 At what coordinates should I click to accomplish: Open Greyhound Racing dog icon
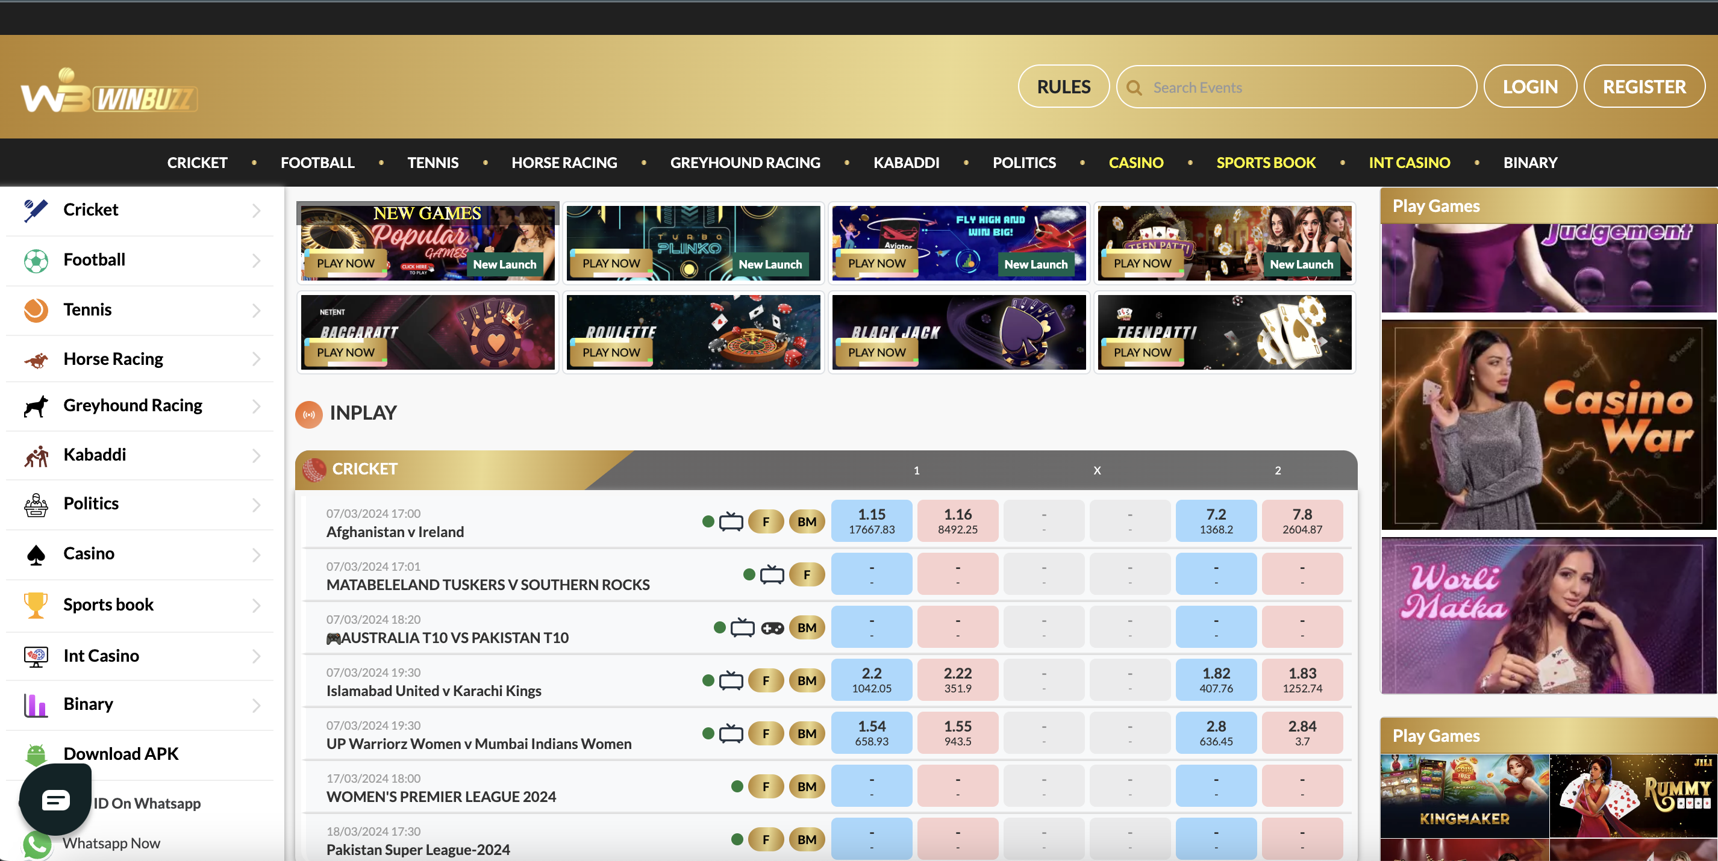(x=36, y=406)
